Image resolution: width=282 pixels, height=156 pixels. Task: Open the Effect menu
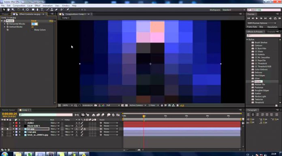point(37,6)
